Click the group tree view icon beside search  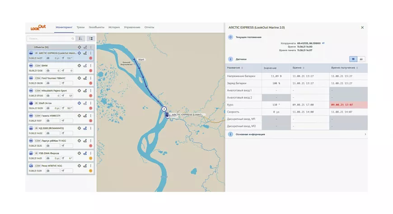point(91,38)
